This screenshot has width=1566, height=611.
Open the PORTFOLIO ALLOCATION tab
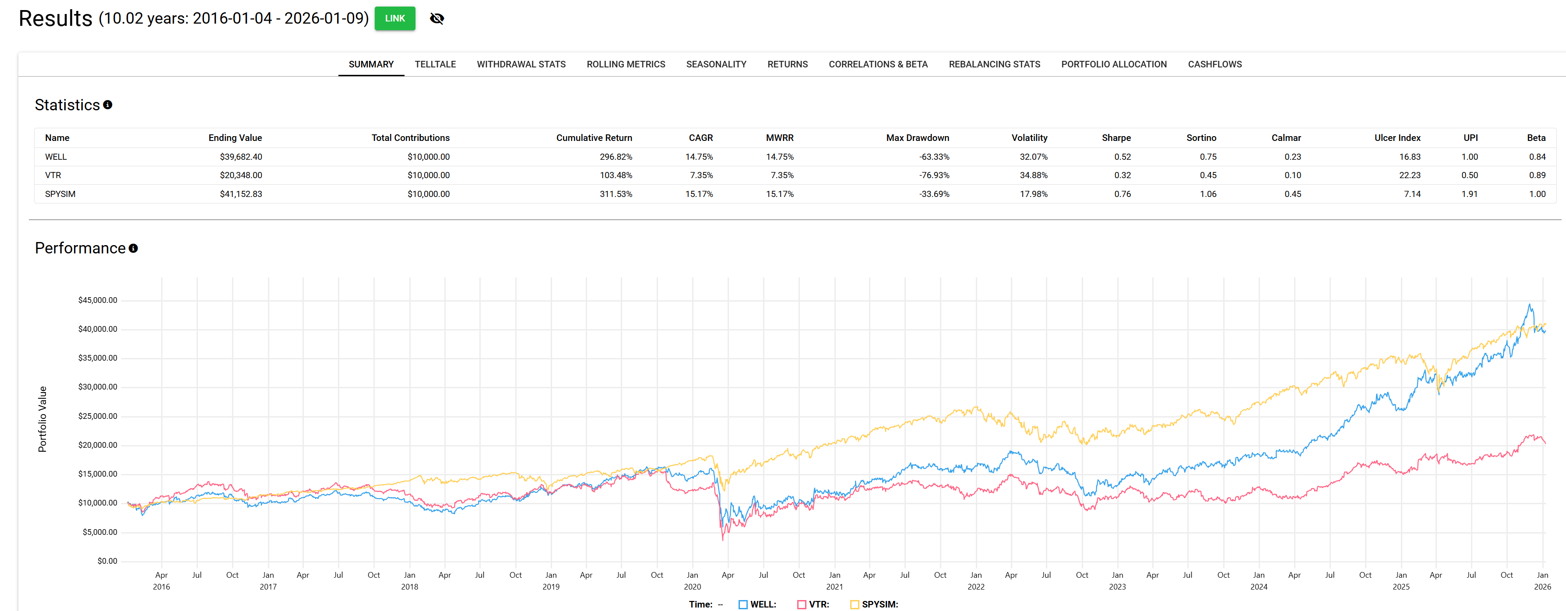[x=1114, y=64]
